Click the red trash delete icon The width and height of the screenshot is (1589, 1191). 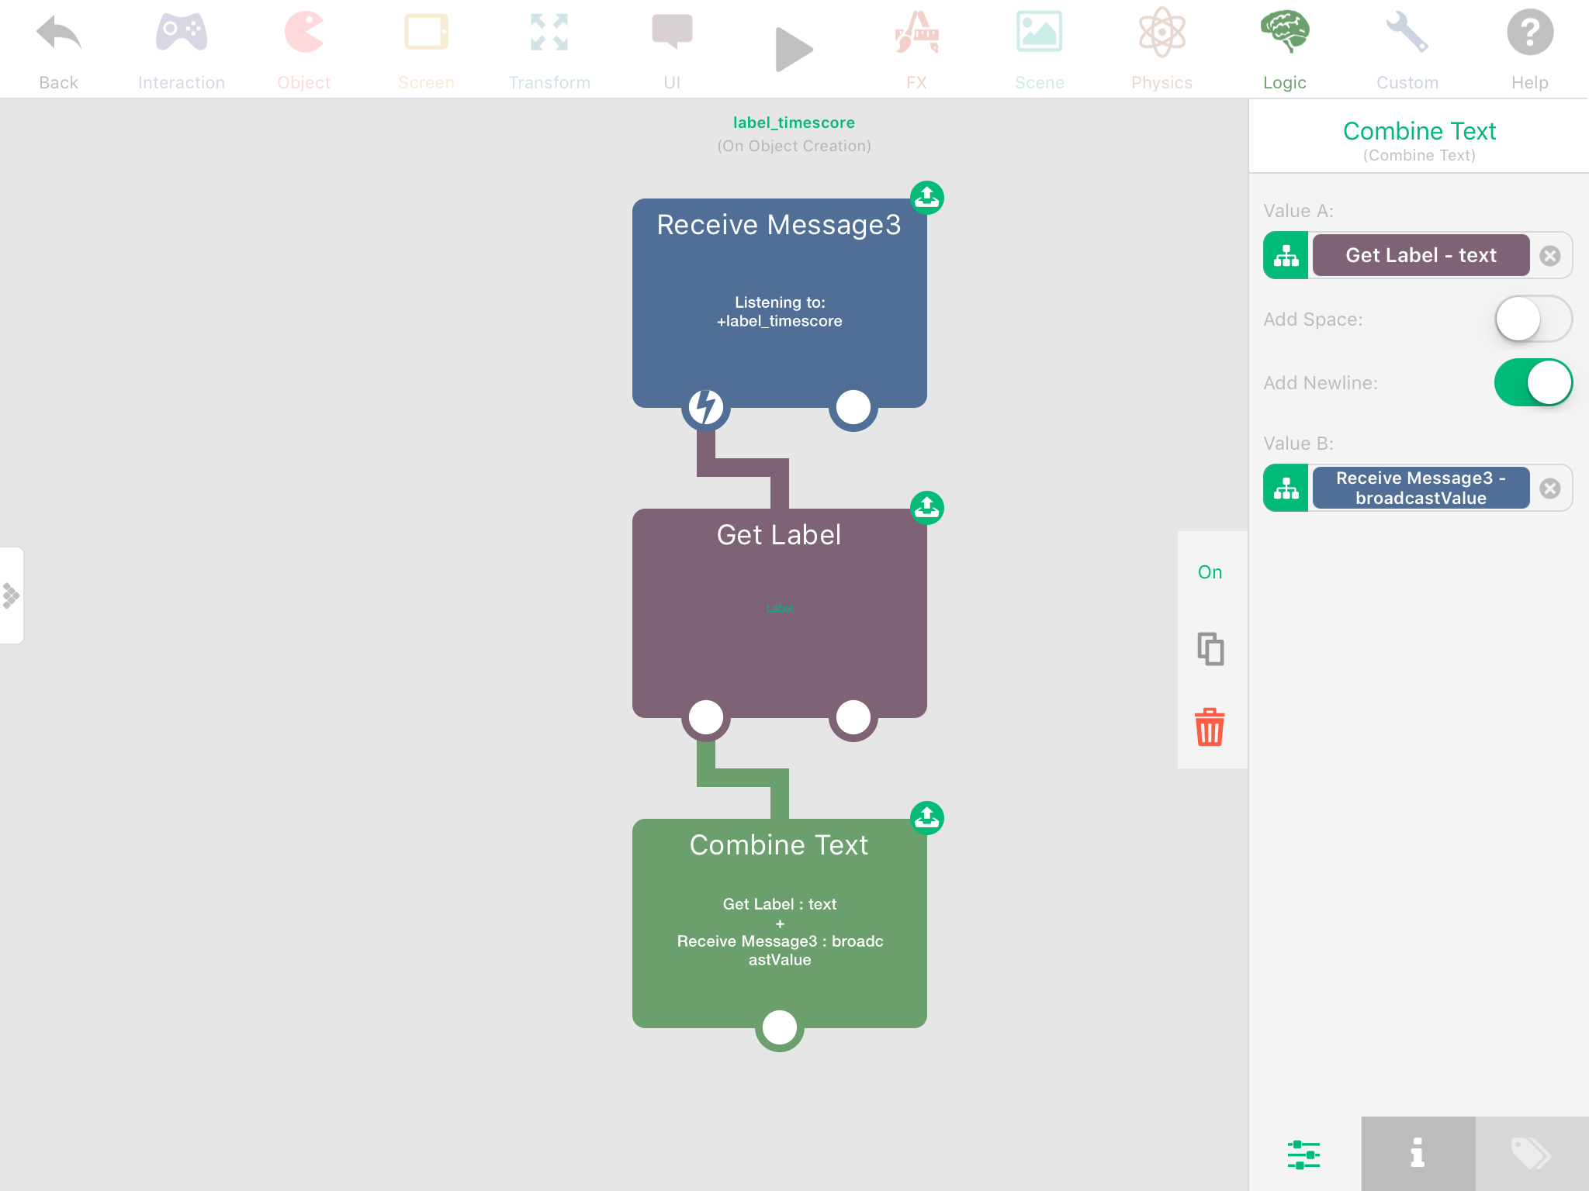[1210, 727]
